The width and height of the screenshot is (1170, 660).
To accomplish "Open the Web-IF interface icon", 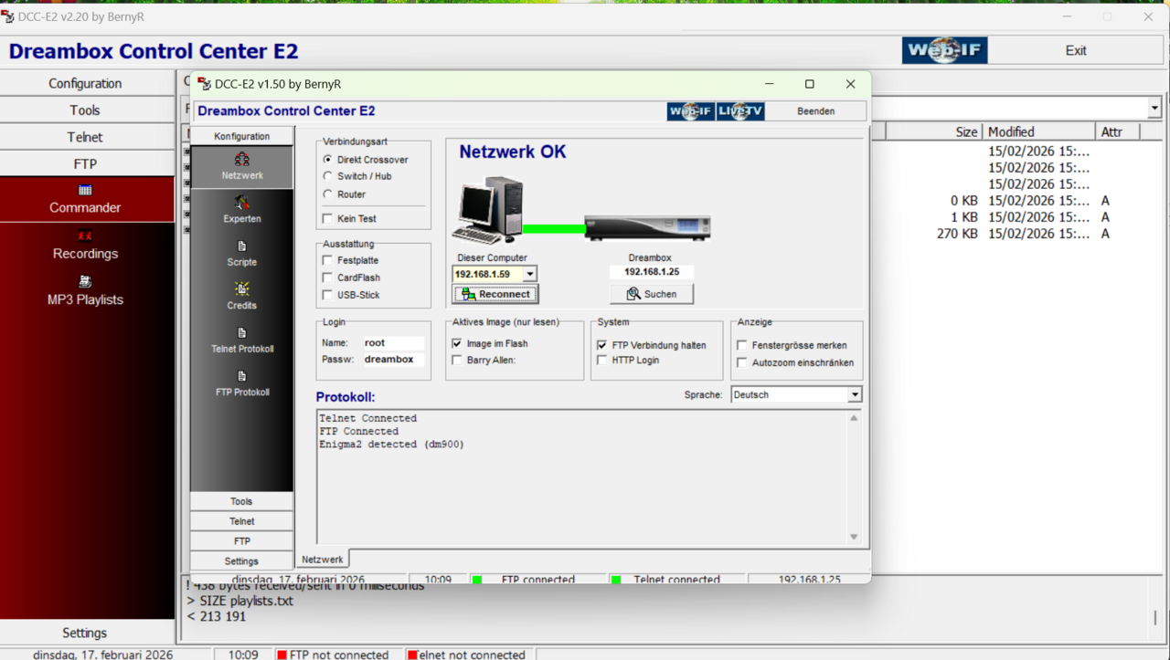I will point(690,110).
